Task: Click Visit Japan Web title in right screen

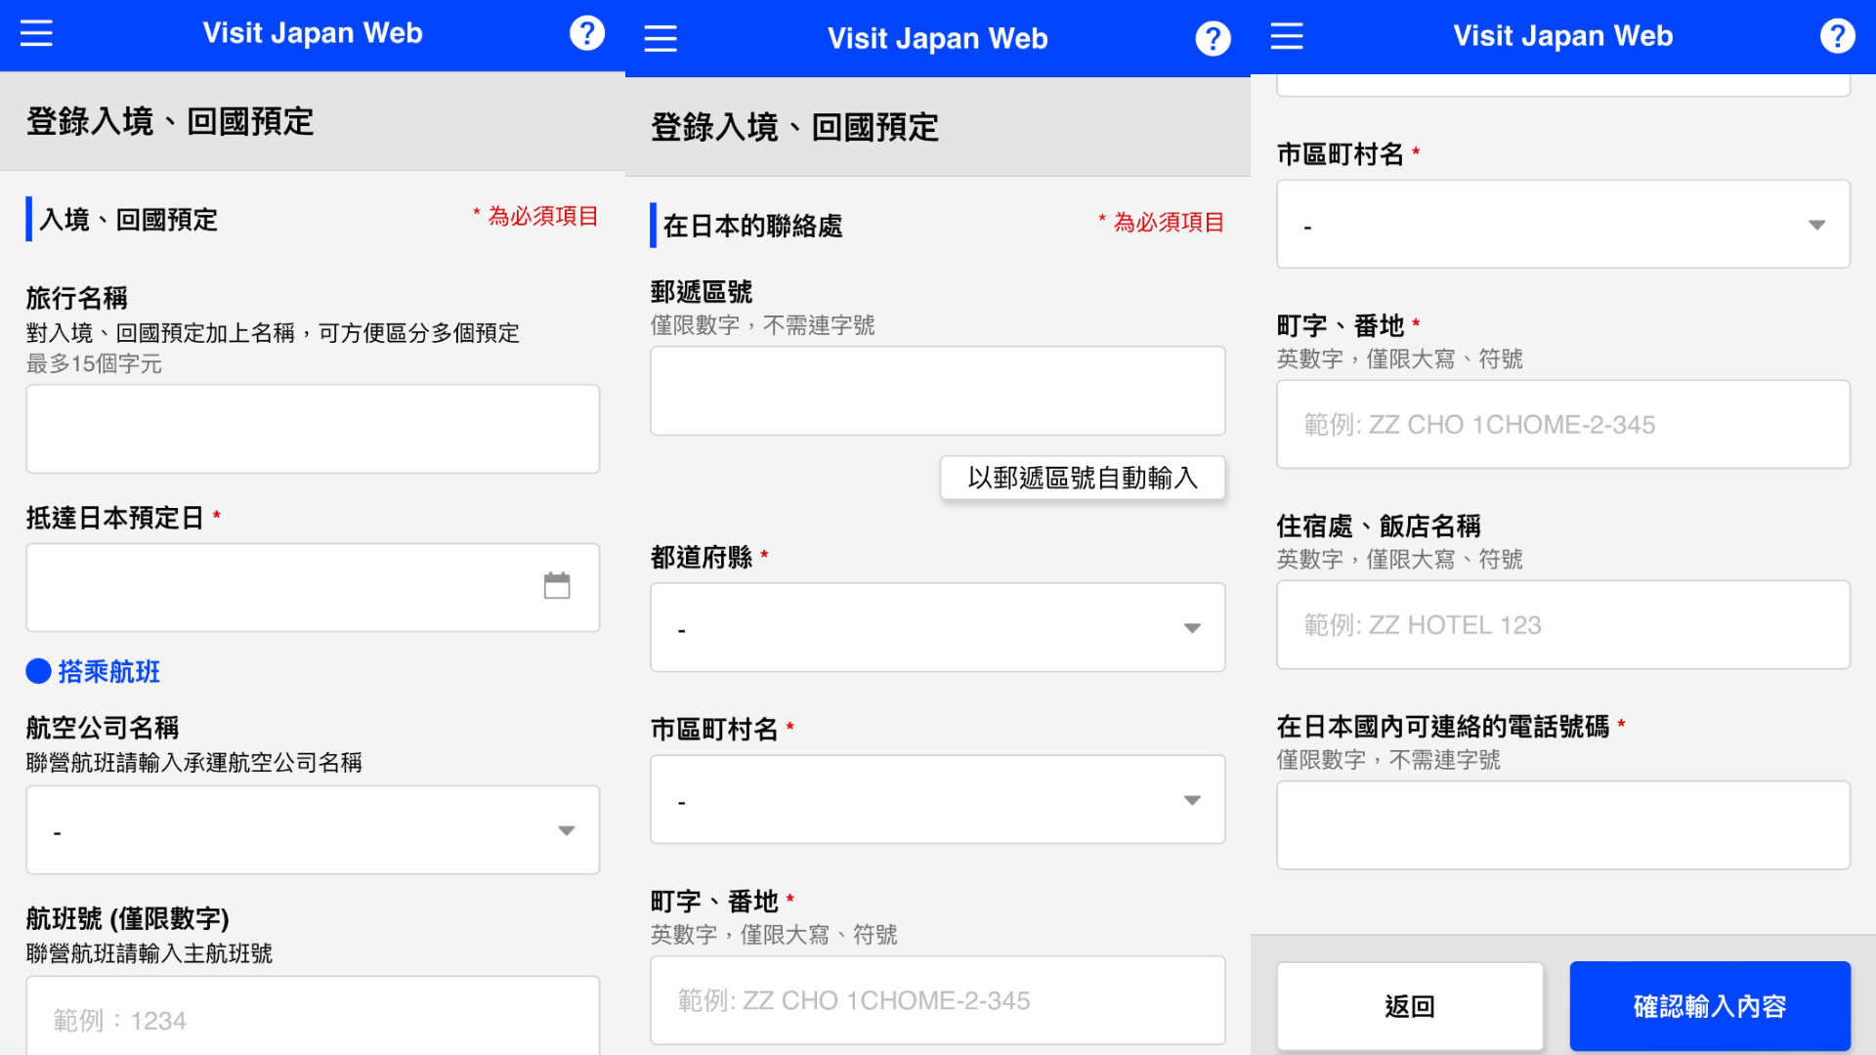Action: (1563, 36)
